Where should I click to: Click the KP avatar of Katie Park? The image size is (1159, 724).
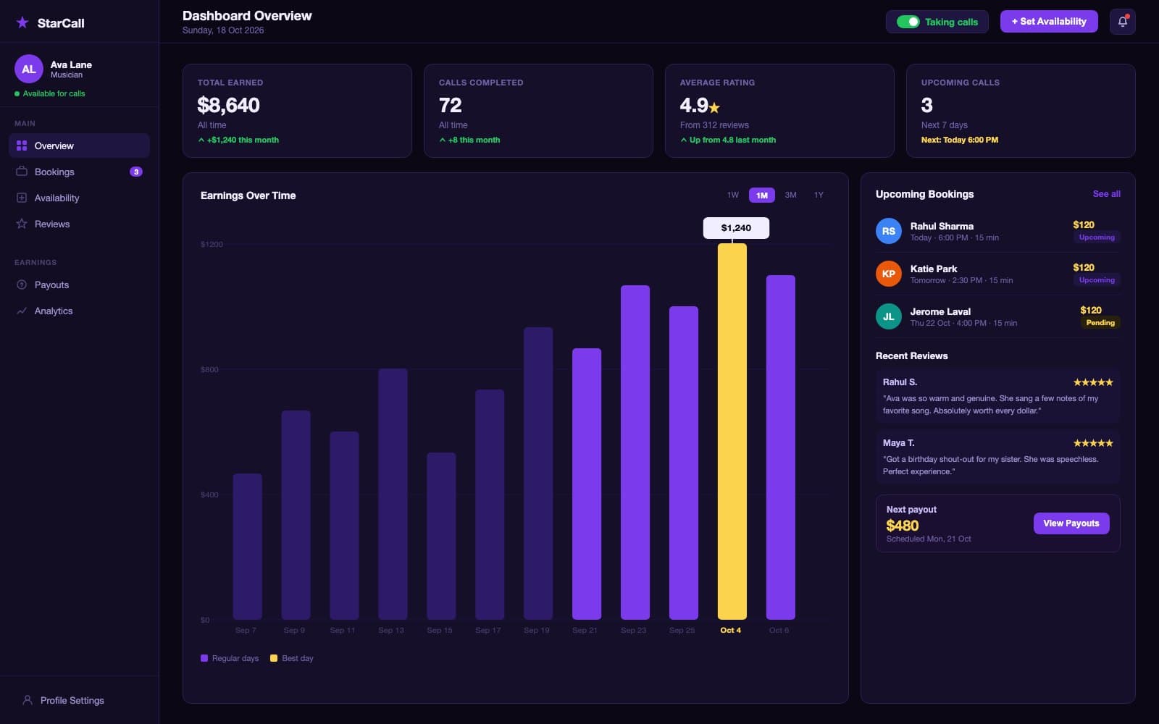[889, 274]
